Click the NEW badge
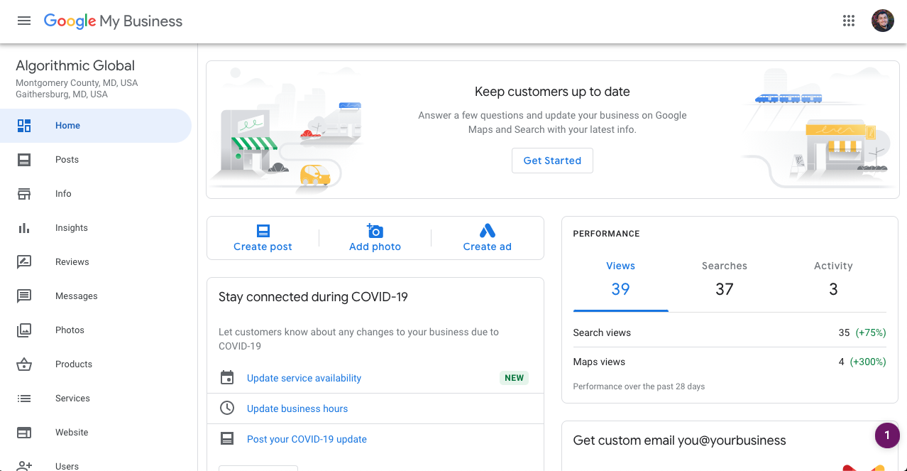Viewport: 907px width, 471px height. (515, 378)
